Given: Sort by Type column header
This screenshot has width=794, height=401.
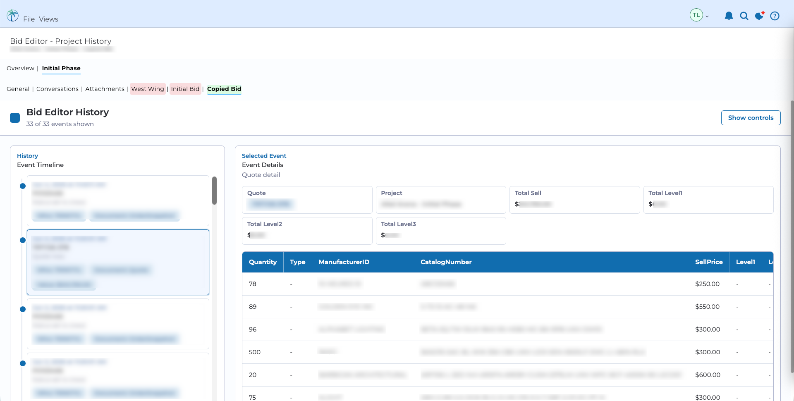Looking at the screenshot, I should [x=297, y=262].
